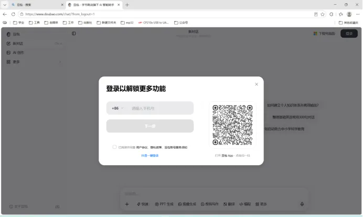The height and width of the screenshot is (217, 363).
Task: Click the suggestion about 中小学科学教育
Action: (x=284, y=129)
